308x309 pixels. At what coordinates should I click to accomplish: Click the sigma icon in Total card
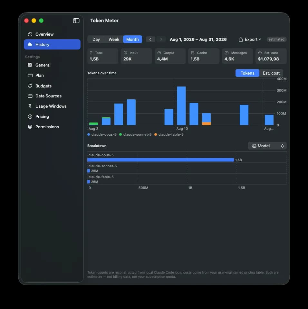[91, 53]
